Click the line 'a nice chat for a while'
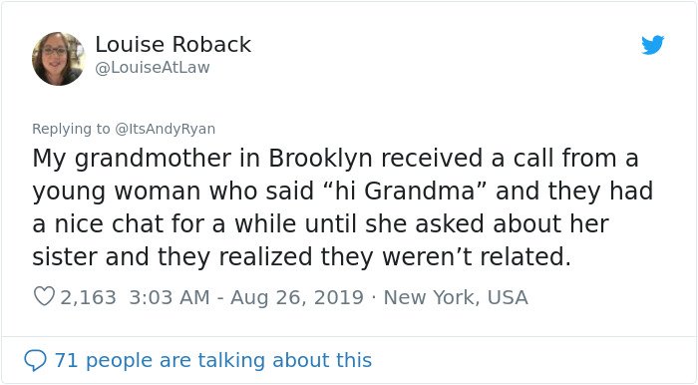Viewport: 698px width, 385px height. (320, 223)
